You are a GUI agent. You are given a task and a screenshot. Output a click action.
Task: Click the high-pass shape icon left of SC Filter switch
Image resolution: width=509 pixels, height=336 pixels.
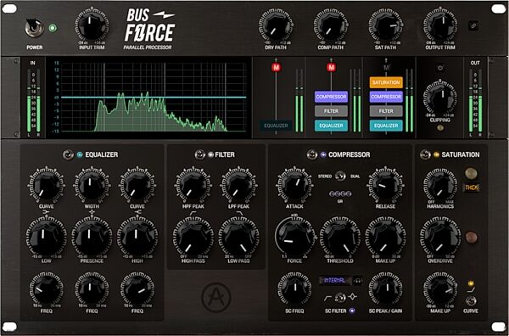click(x=327, y=297)
